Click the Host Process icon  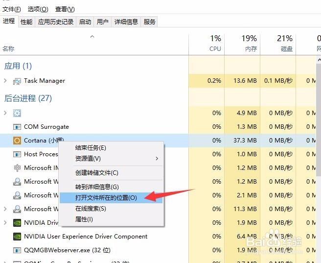[x=17, y=154]
